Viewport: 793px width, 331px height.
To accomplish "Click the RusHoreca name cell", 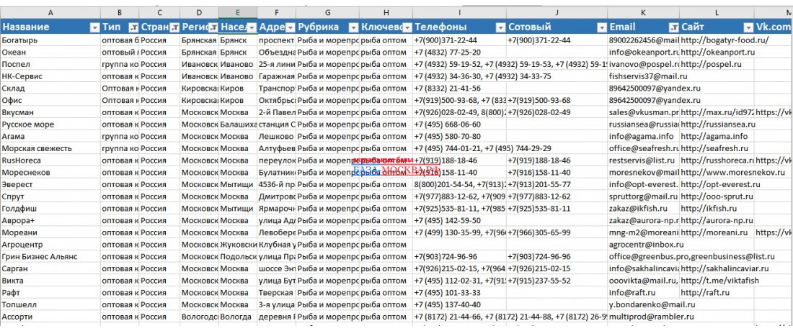I will 50,160.
